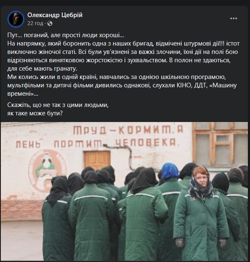
Task: Click the small wooden door in the photo
Action: 97,160
